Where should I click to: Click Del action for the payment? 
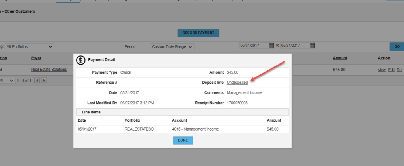(x=399, y=70)
